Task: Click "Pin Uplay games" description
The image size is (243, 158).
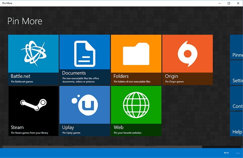Action: pyautogui.click(x=71, y=133)
